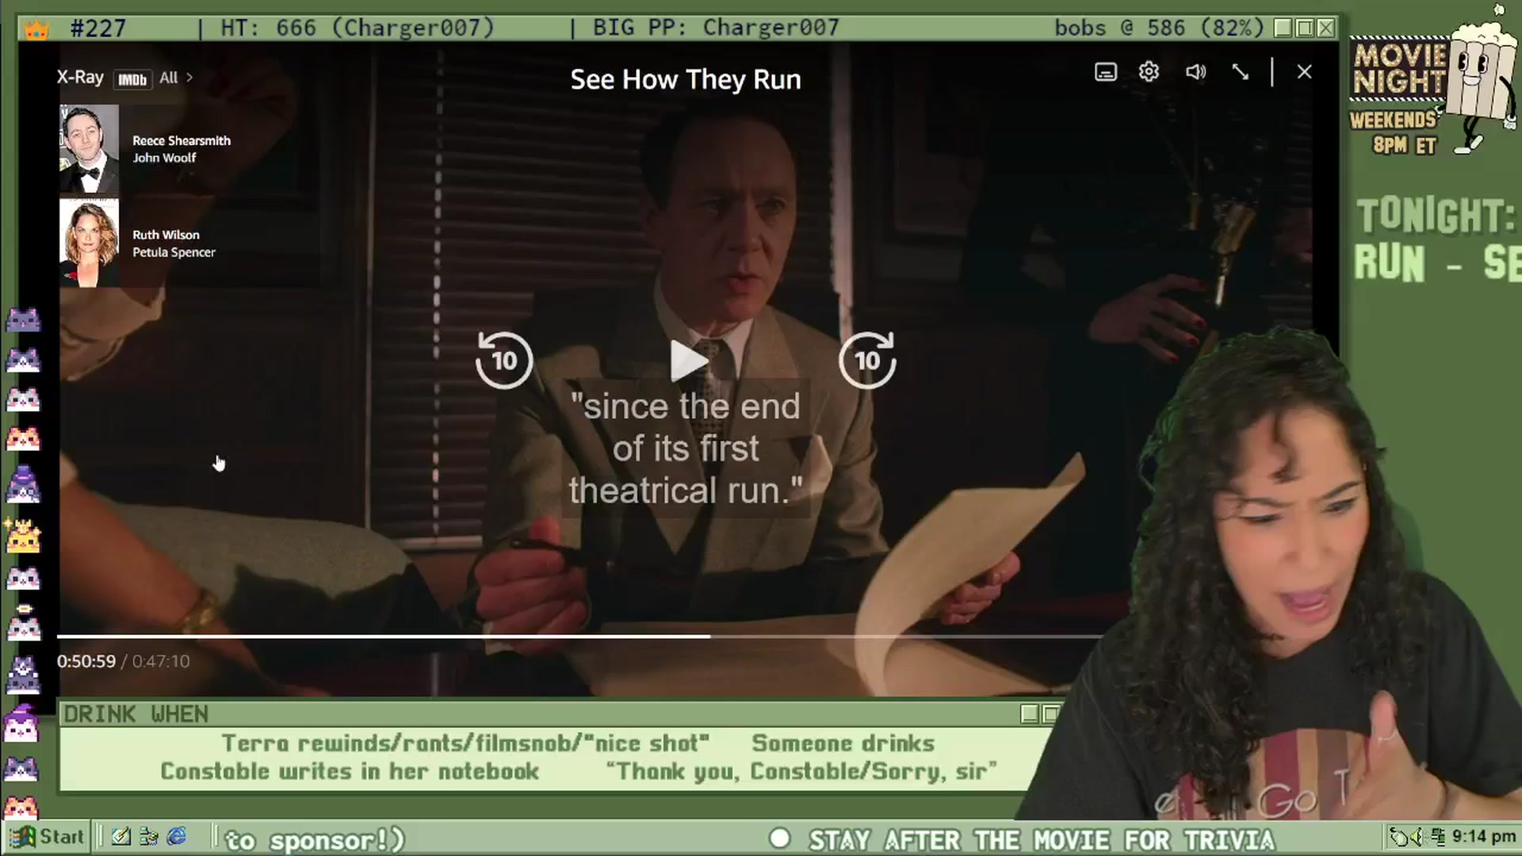Viewport: 1522px width, 856px height.
Task: Toggle fullscreen with the diagonal arrows icon
Action: tap(1241, 72)
